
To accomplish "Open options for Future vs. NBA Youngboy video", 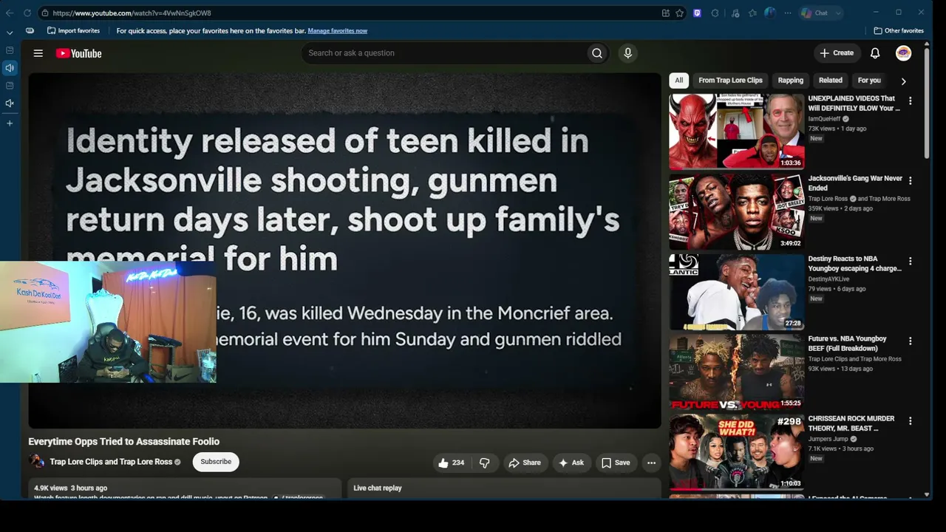I will click(x=910, y=341).
